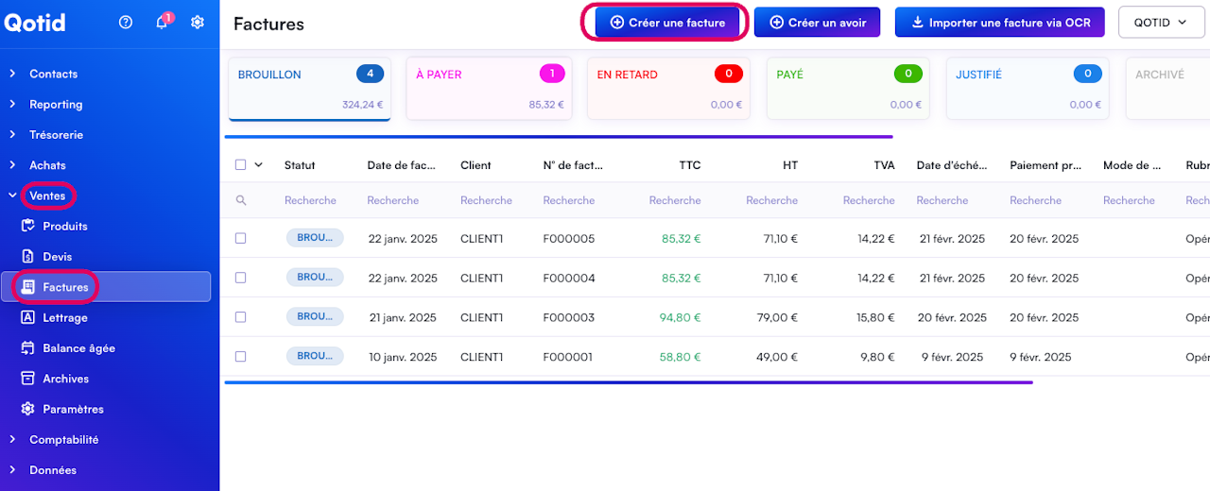Expand the Trésorerie sidebar section
This screenshot has height=491, width=1210.
point(56,135)
